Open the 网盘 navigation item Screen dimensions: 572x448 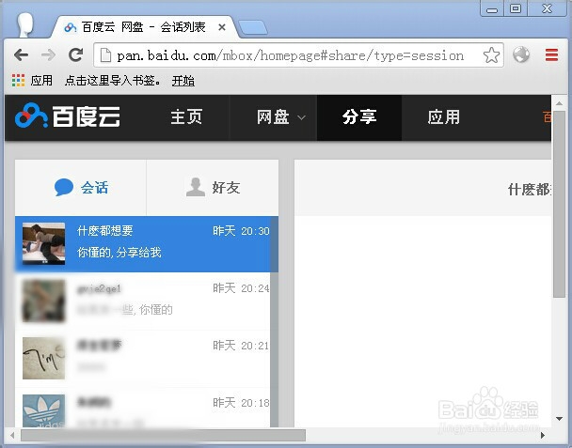pos(273,117)
